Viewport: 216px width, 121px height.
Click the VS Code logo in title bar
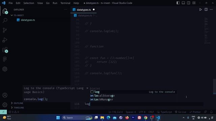pyautogui.click(x=4, y=3)
